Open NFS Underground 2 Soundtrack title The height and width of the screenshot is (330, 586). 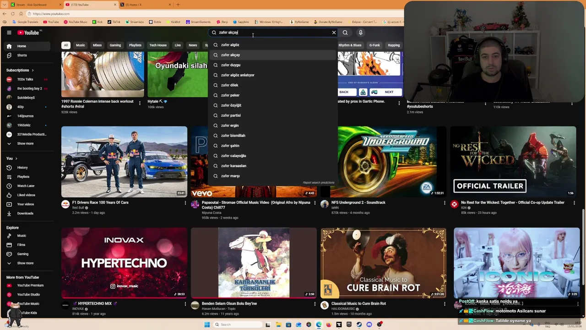click(358, 203)
